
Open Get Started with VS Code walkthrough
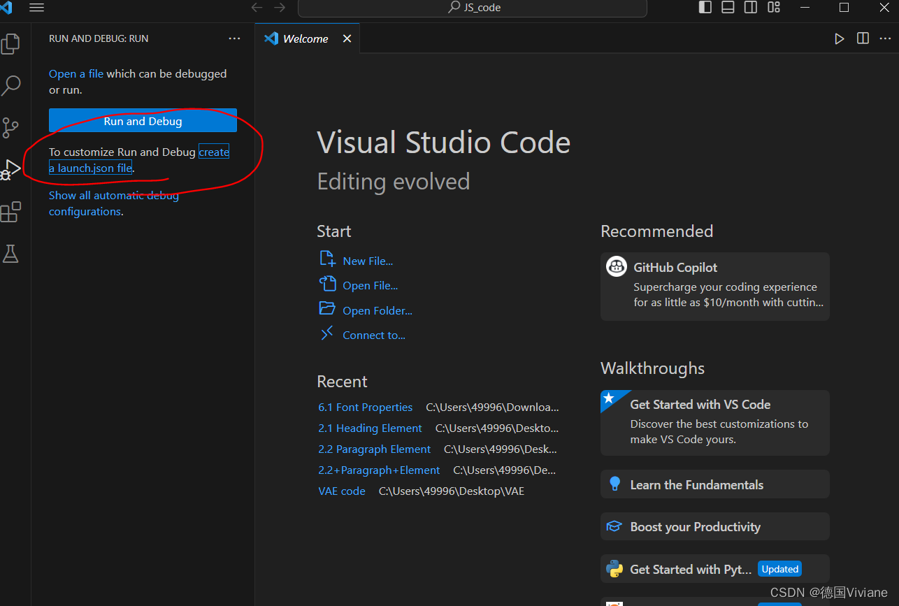click(x=715, y=423)
